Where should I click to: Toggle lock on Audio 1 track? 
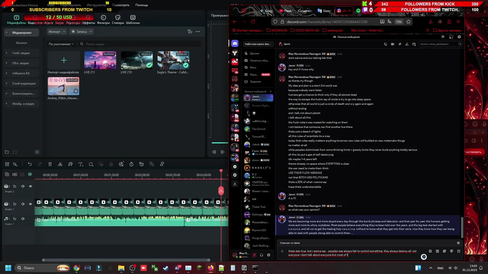14,218
